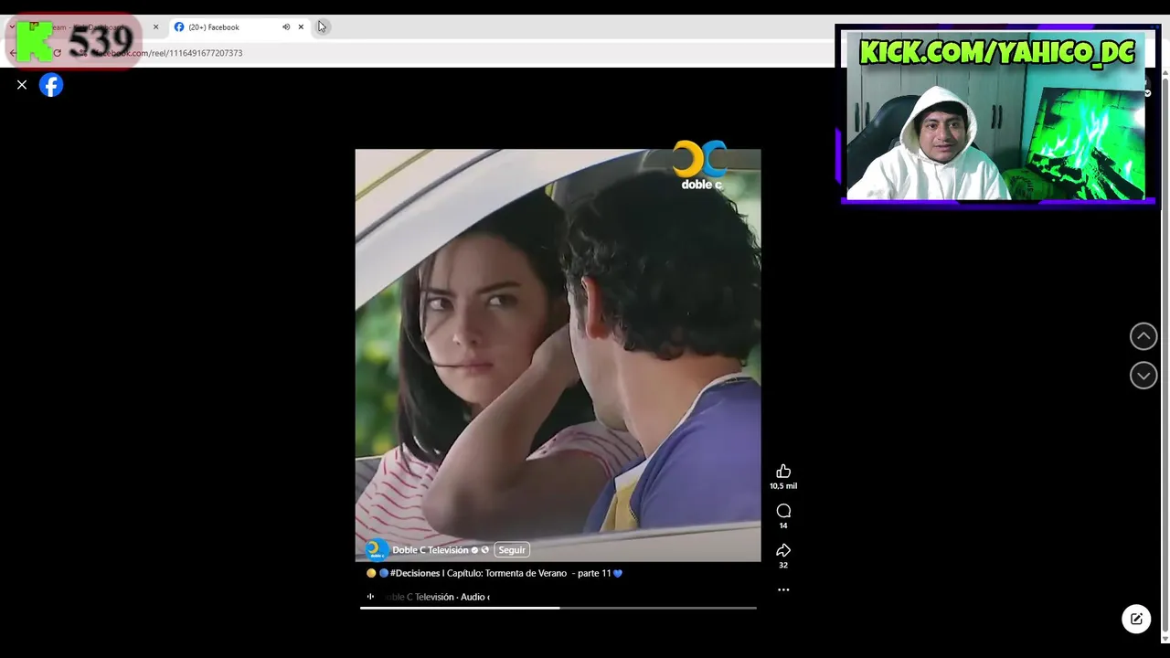This screenshot has height=658, width=1170.
Task: Open the Facebook home logo
Action: point(51,85)
